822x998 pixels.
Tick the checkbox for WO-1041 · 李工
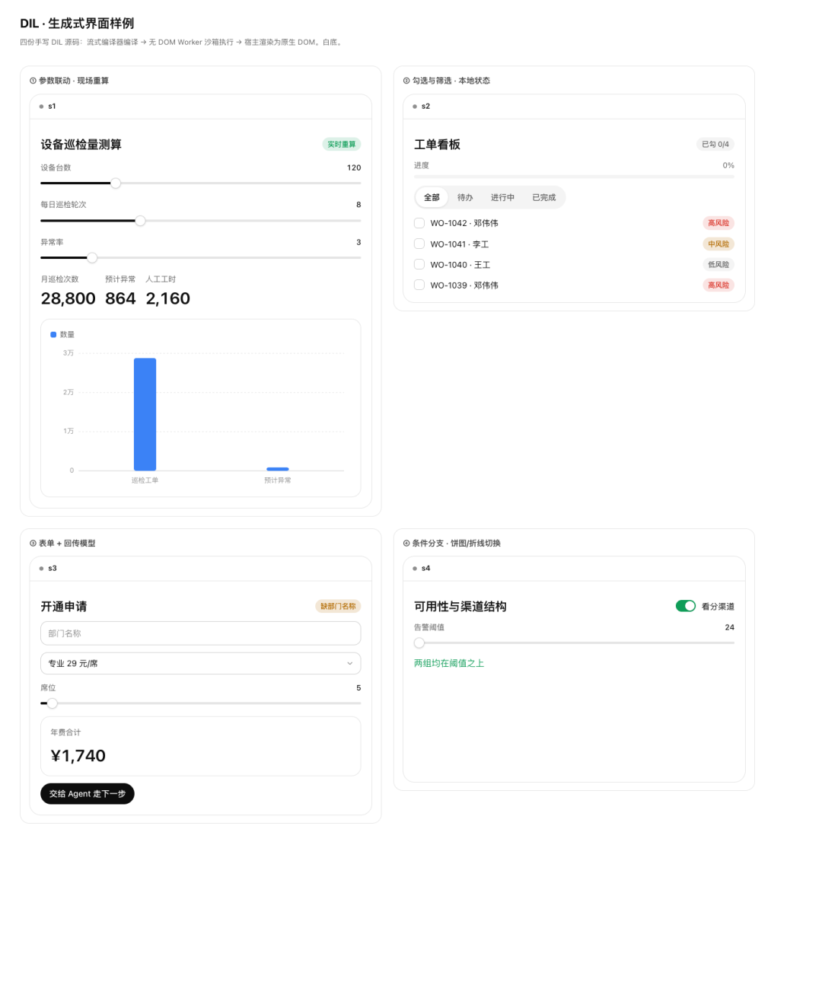tap(419, 244)
